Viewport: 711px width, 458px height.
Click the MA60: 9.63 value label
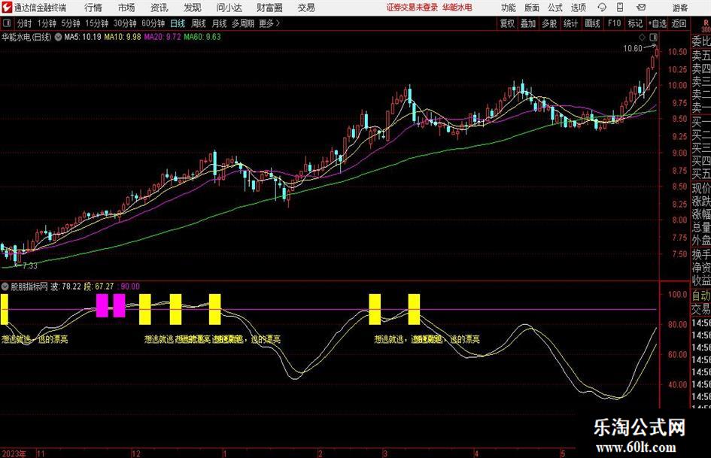point(202,37)
